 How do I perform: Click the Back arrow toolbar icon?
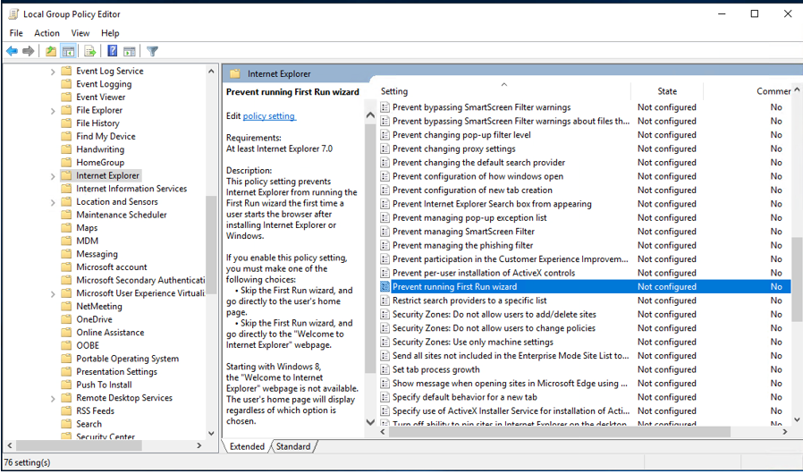click(13, 51)
